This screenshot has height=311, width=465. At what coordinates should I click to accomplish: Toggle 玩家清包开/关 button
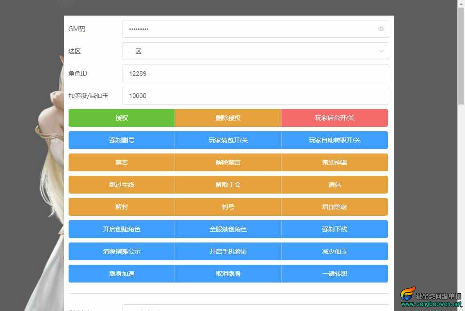pos(228,140)
